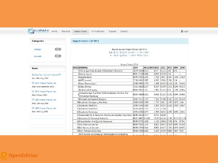Click the JOURNAL column header

[x=84, y=68]
